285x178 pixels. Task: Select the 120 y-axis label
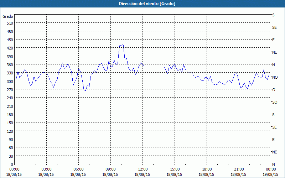pos(10,131)
